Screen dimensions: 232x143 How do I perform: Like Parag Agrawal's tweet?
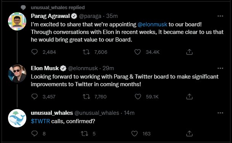137,52
